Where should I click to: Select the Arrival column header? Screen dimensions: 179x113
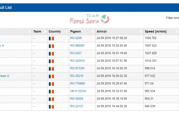[x=102, y=32]
